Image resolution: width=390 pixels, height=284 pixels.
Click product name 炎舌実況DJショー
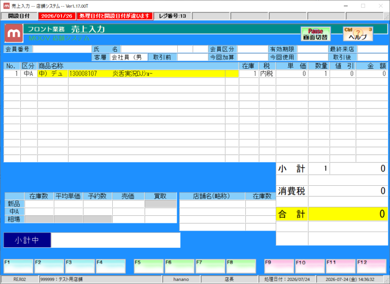coord(133,74)
